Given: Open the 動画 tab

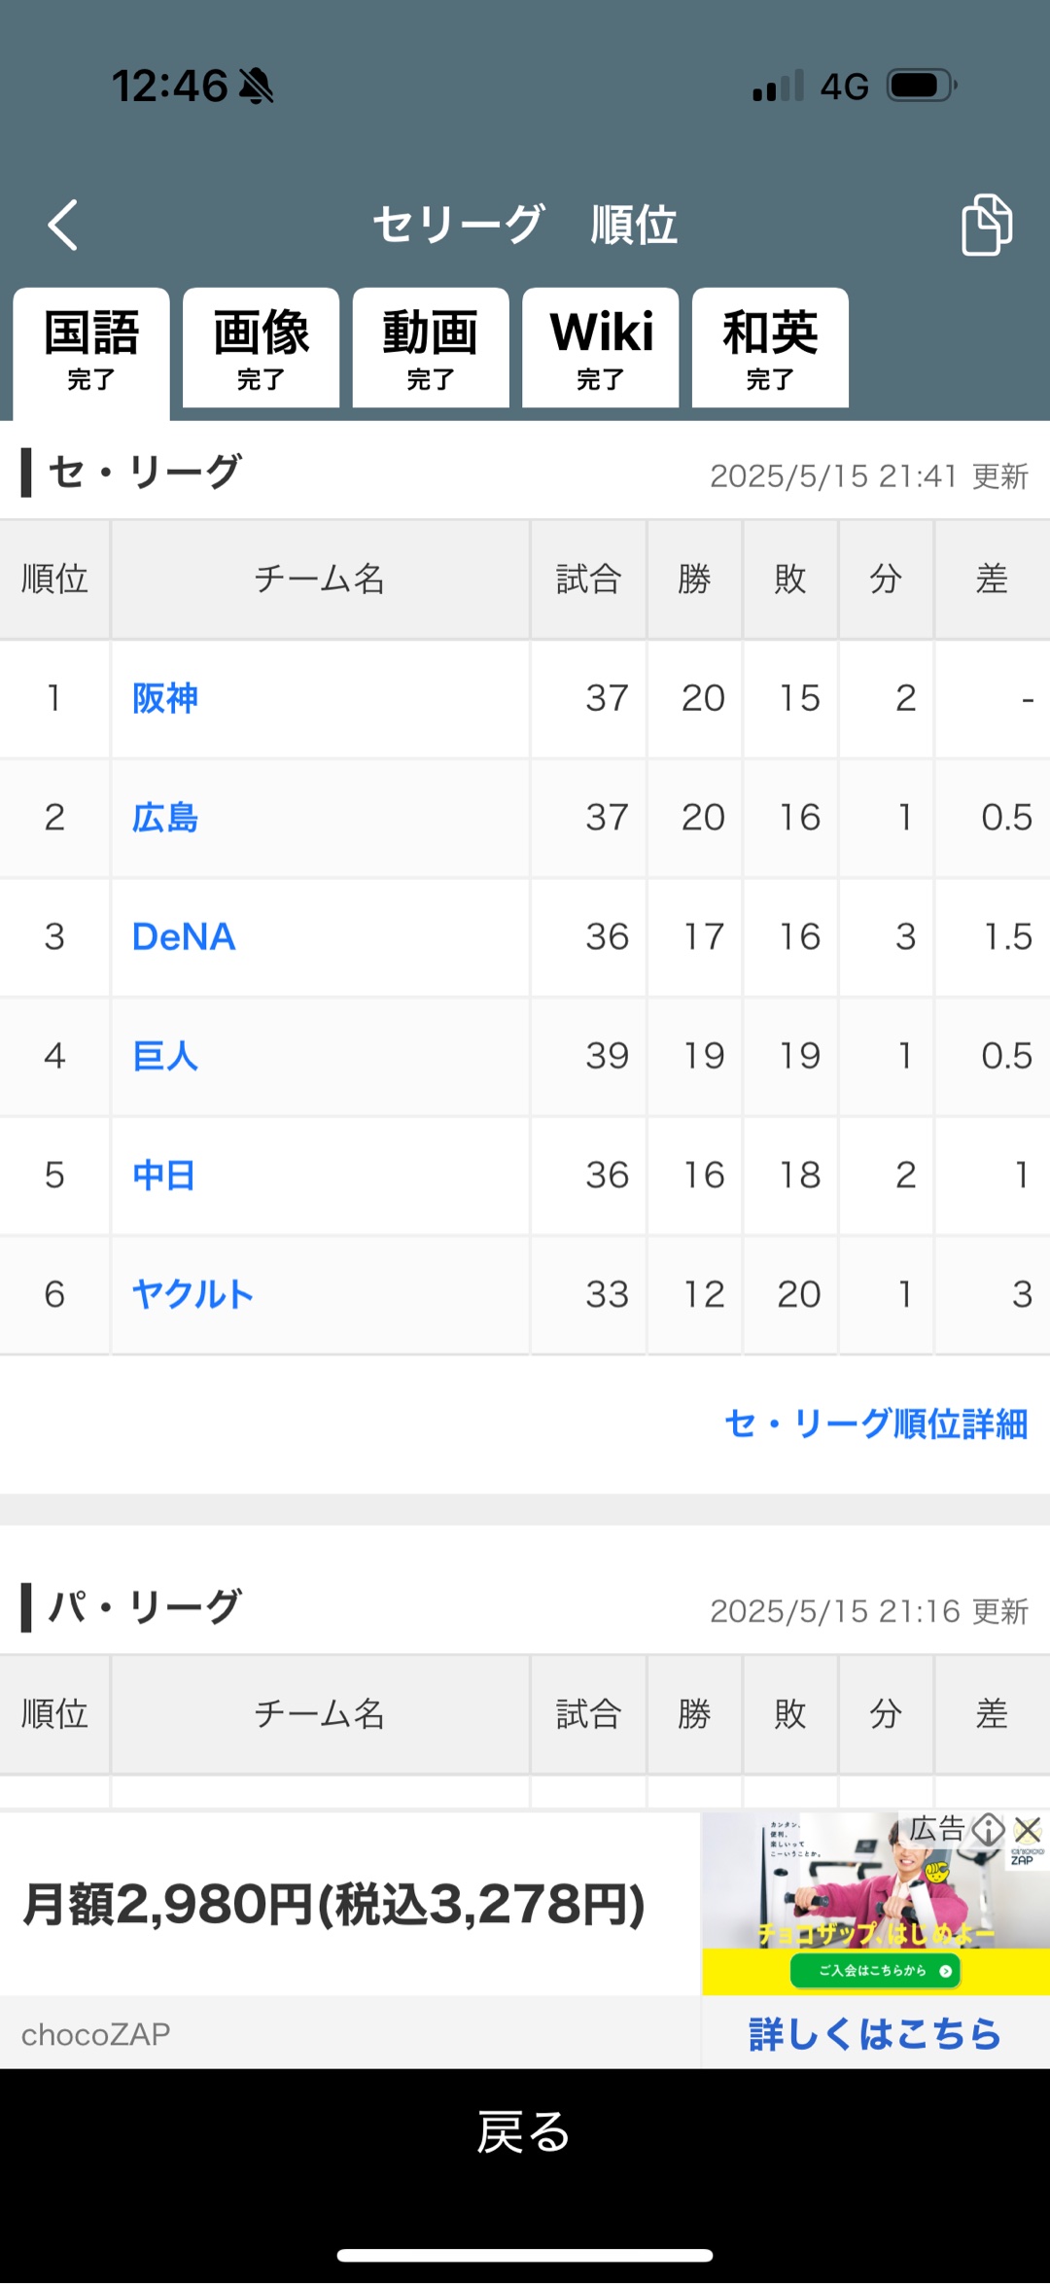Looking at the screenshot, I should point(431,348).
